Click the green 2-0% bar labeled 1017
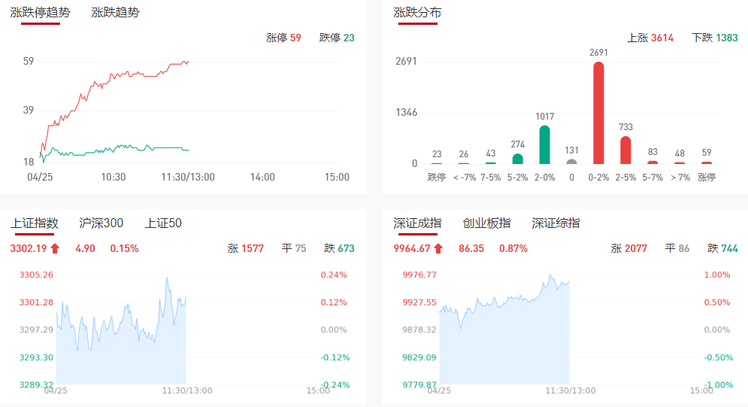Image resolution: width=748 pixels, height=407 pixels. (x=544, y=144)
